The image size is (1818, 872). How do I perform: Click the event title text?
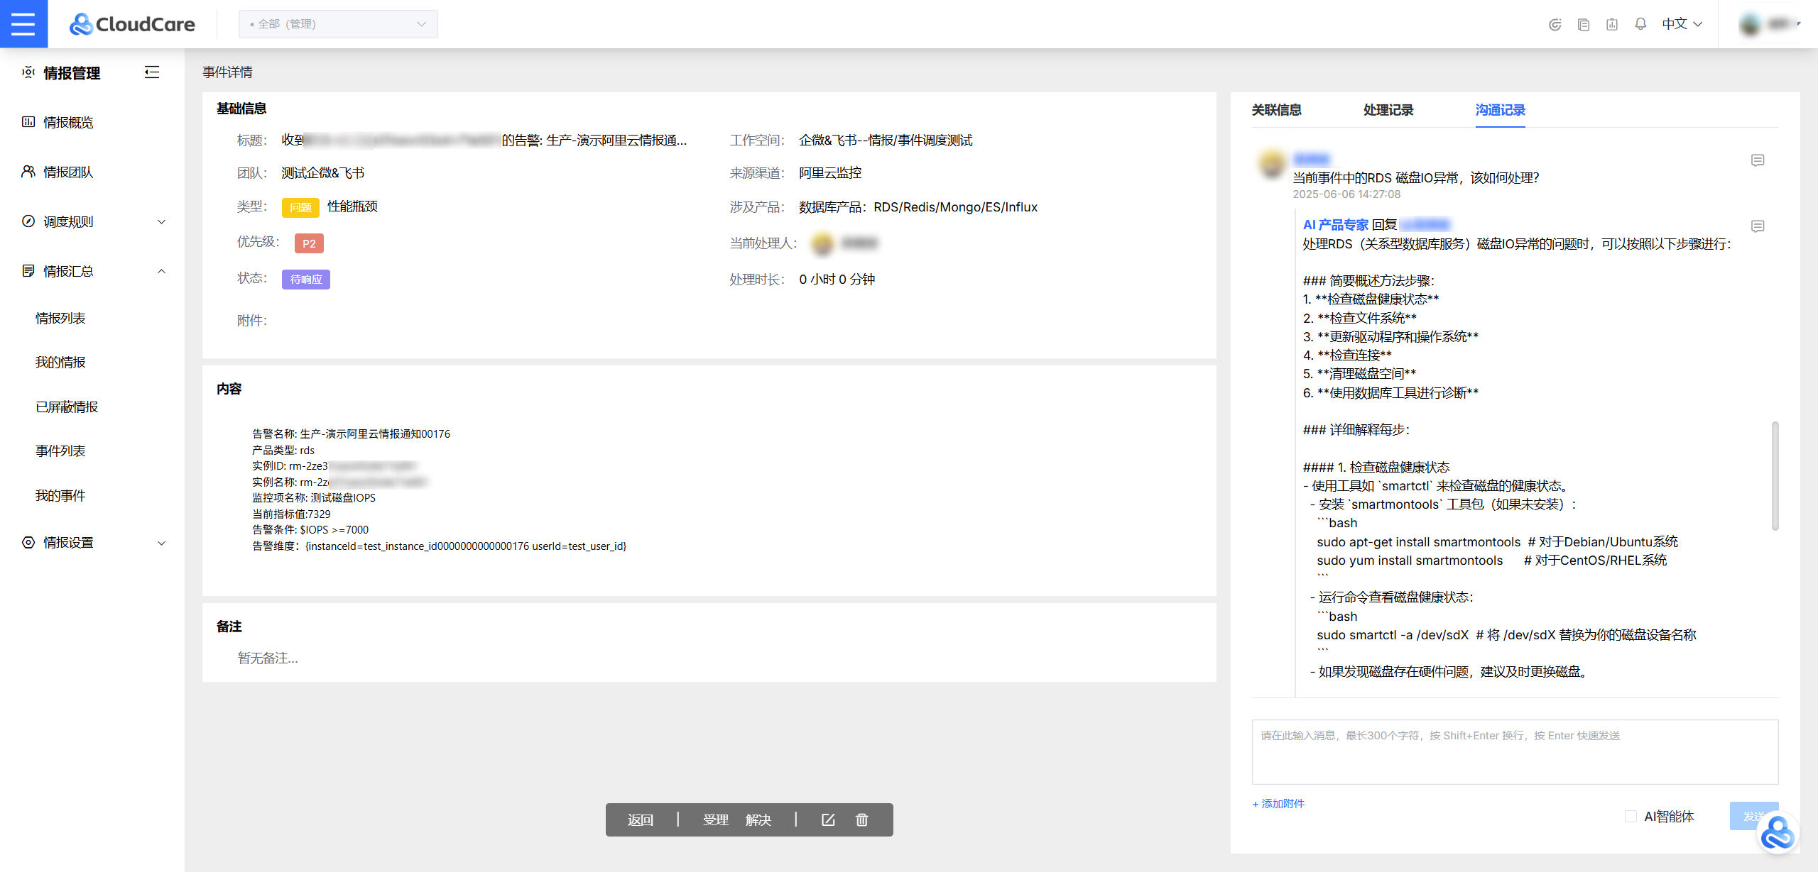point(484,140)
